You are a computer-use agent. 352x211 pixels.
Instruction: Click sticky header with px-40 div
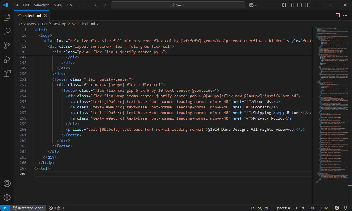click(110, 52)
